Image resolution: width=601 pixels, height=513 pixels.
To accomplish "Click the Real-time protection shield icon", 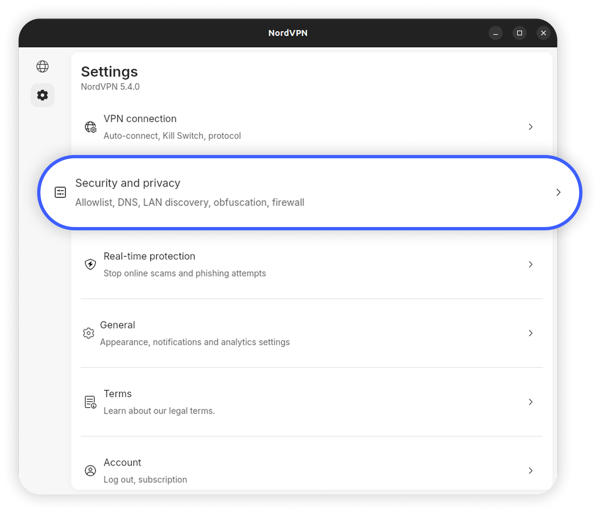I will [90, 264].
